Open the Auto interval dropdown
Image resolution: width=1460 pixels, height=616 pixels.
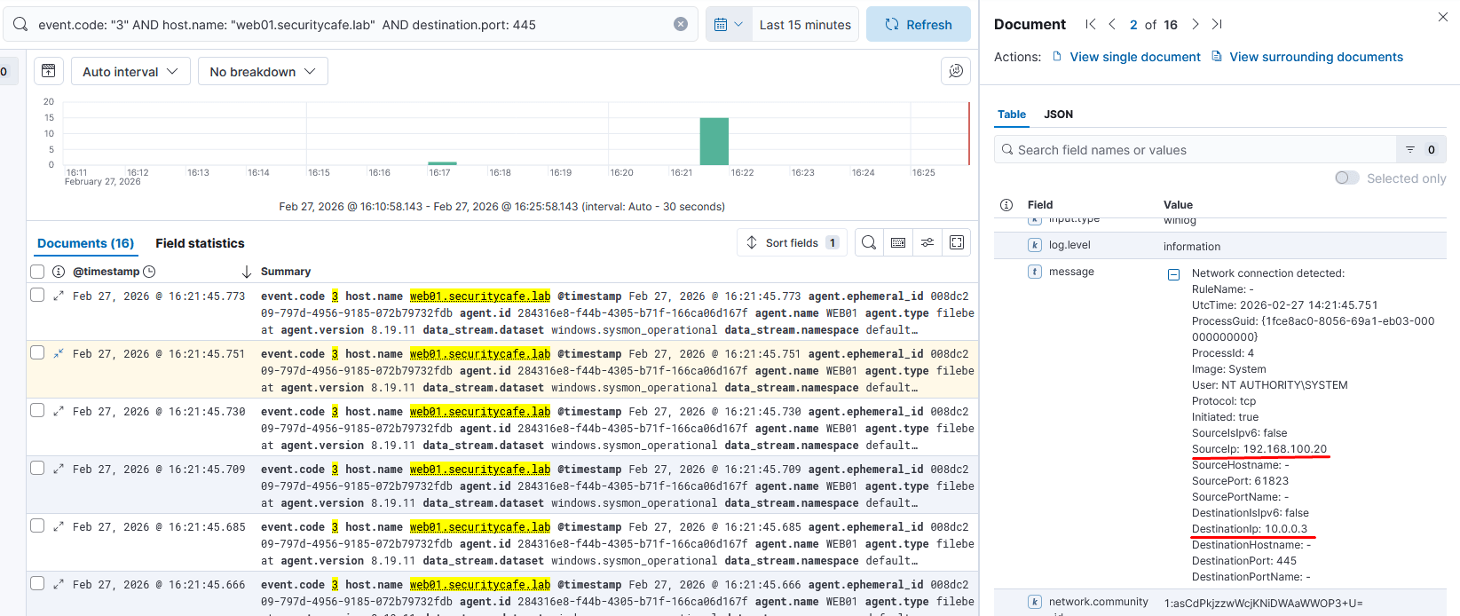pyautogui.click(x=130, y=71)
